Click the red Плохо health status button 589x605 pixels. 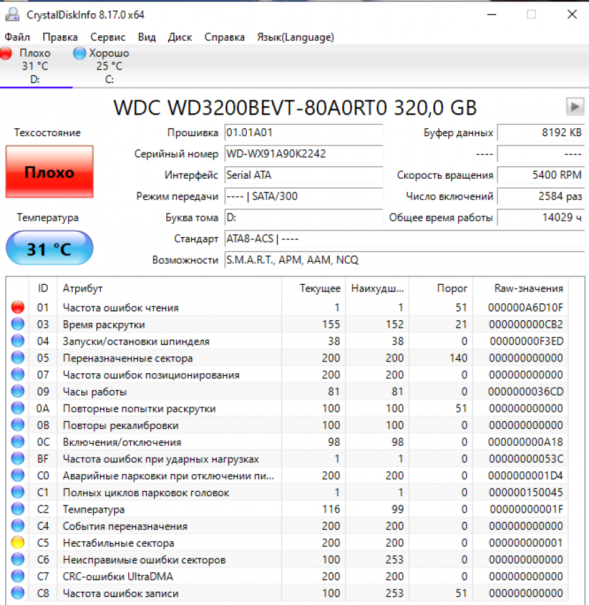(50, 172)
